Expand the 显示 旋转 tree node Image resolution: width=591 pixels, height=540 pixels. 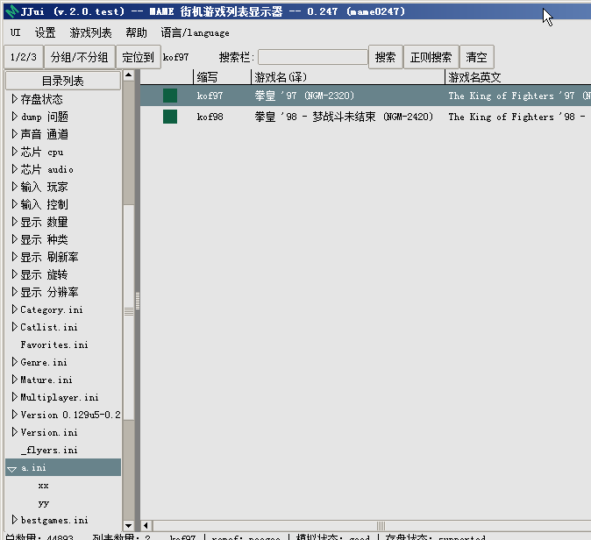pos(15,274)
